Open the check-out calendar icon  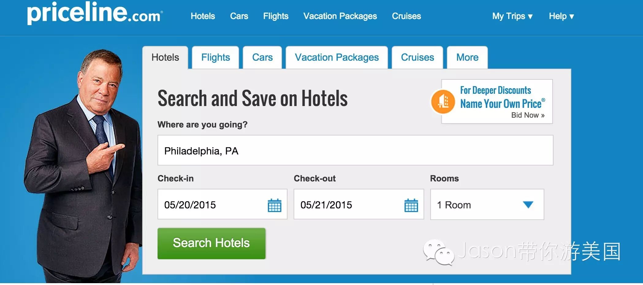point(411,205)
